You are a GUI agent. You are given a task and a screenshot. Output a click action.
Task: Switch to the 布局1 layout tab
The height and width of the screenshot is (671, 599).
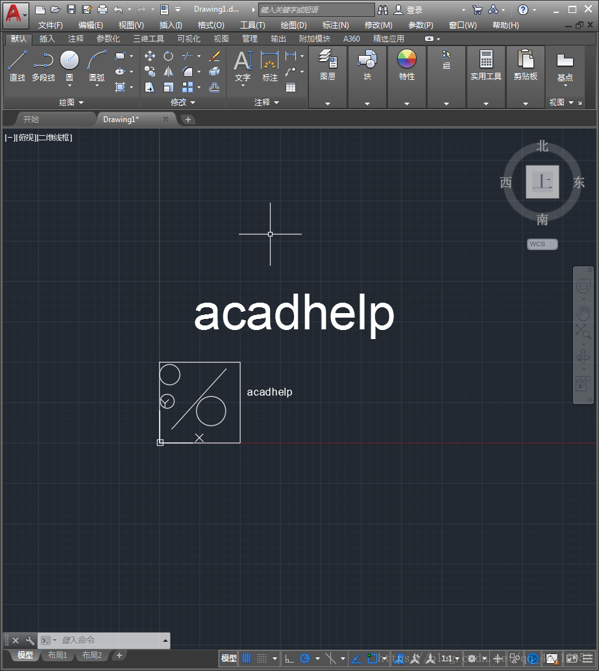pyautogui.click(x=57, y=655)
